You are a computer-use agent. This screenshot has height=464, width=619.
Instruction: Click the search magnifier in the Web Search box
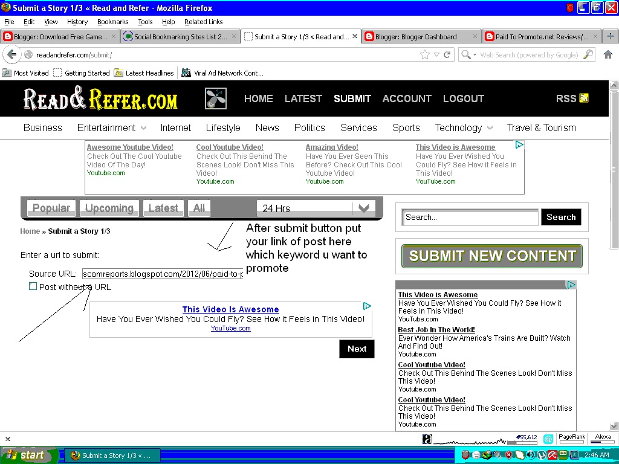tap(588, 54)
